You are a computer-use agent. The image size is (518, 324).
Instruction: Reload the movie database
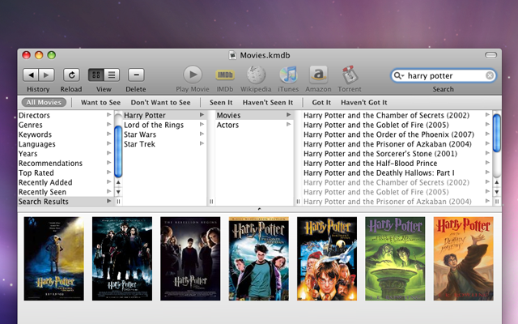pyautogui.click(x=71, y=75)
